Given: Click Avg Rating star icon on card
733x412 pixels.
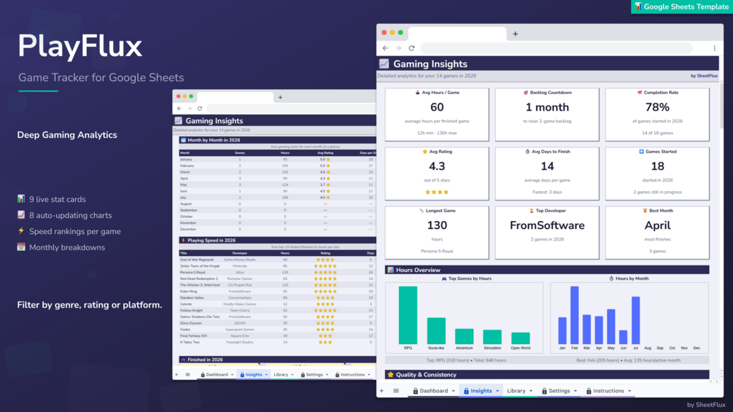Looking at the screenshot, I should click(424, 152).
